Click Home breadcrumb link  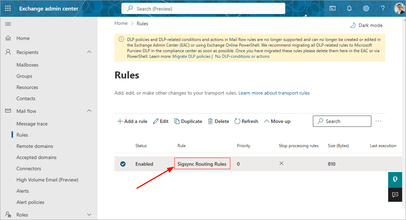(x=121, y=23)
